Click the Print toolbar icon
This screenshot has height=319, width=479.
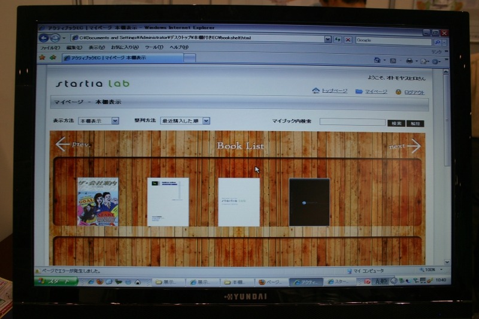click(410, 62)
